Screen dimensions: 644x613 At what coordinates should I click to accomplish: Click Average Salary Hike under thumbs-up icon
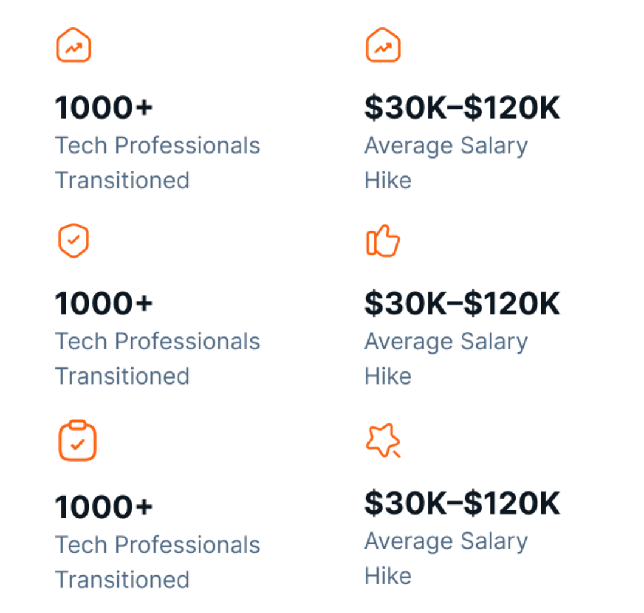coord(446,358)
